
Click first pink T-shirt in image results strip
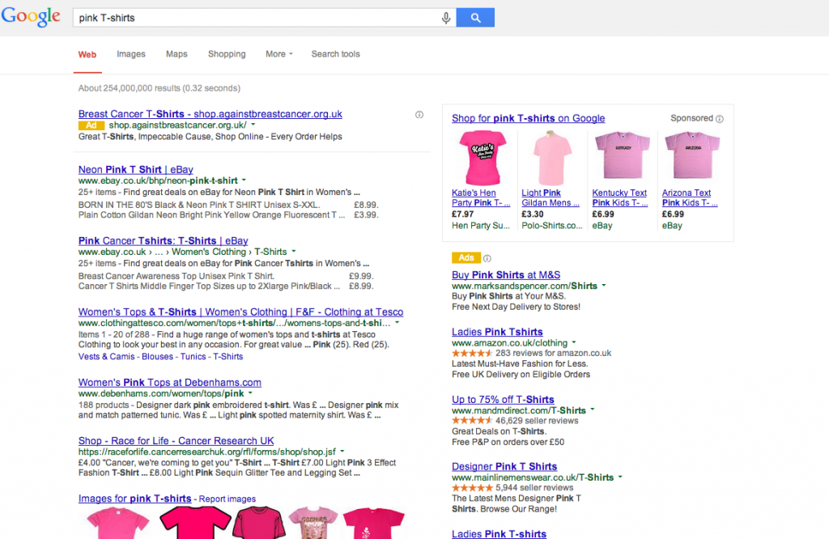click(x=118, y=523)
